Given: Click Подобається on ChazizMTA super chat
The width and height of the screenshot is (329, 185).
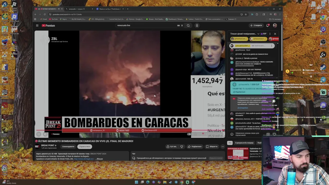Looking at the screenshot, I should tap(239, 92).
